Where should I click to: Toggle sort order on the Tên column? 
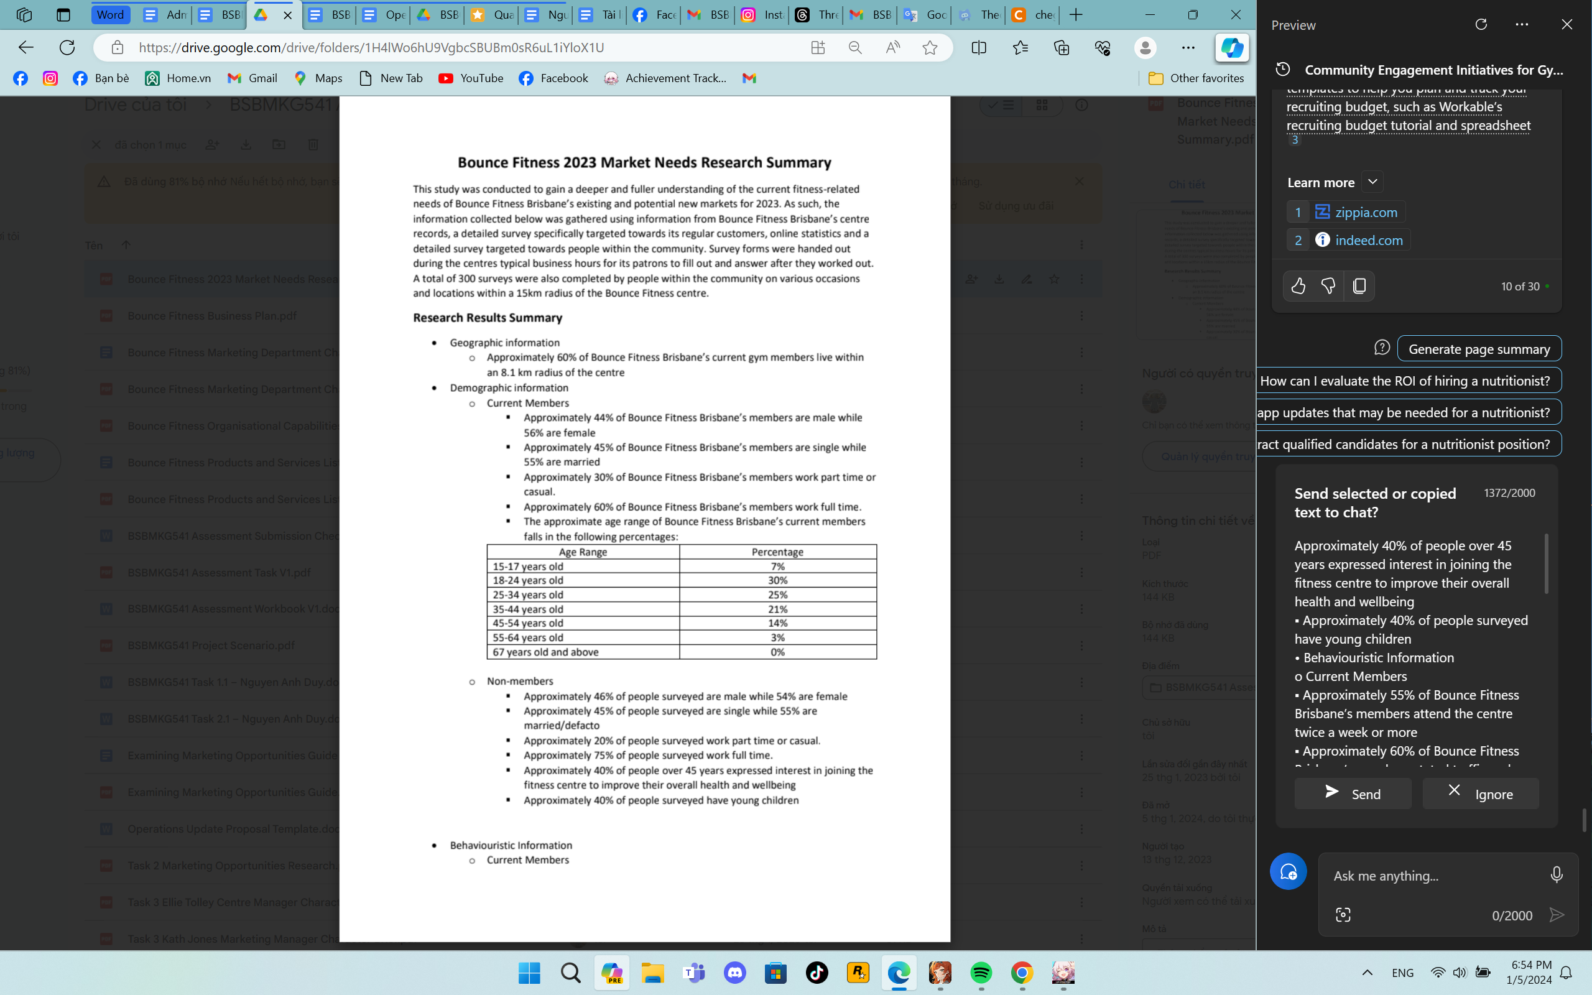125,244
